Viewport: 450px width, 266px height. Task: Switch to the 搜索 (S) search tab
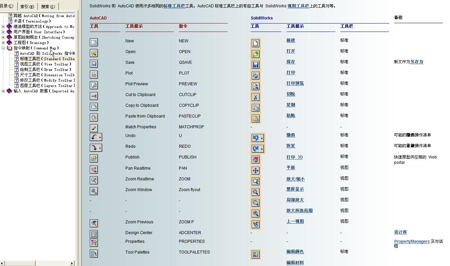point(48,6)
